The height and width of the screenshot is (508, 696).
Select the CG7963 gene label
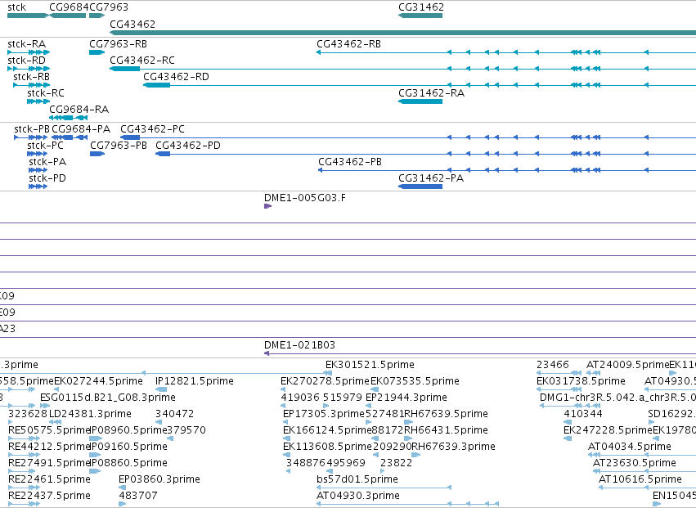click(109, 7)
